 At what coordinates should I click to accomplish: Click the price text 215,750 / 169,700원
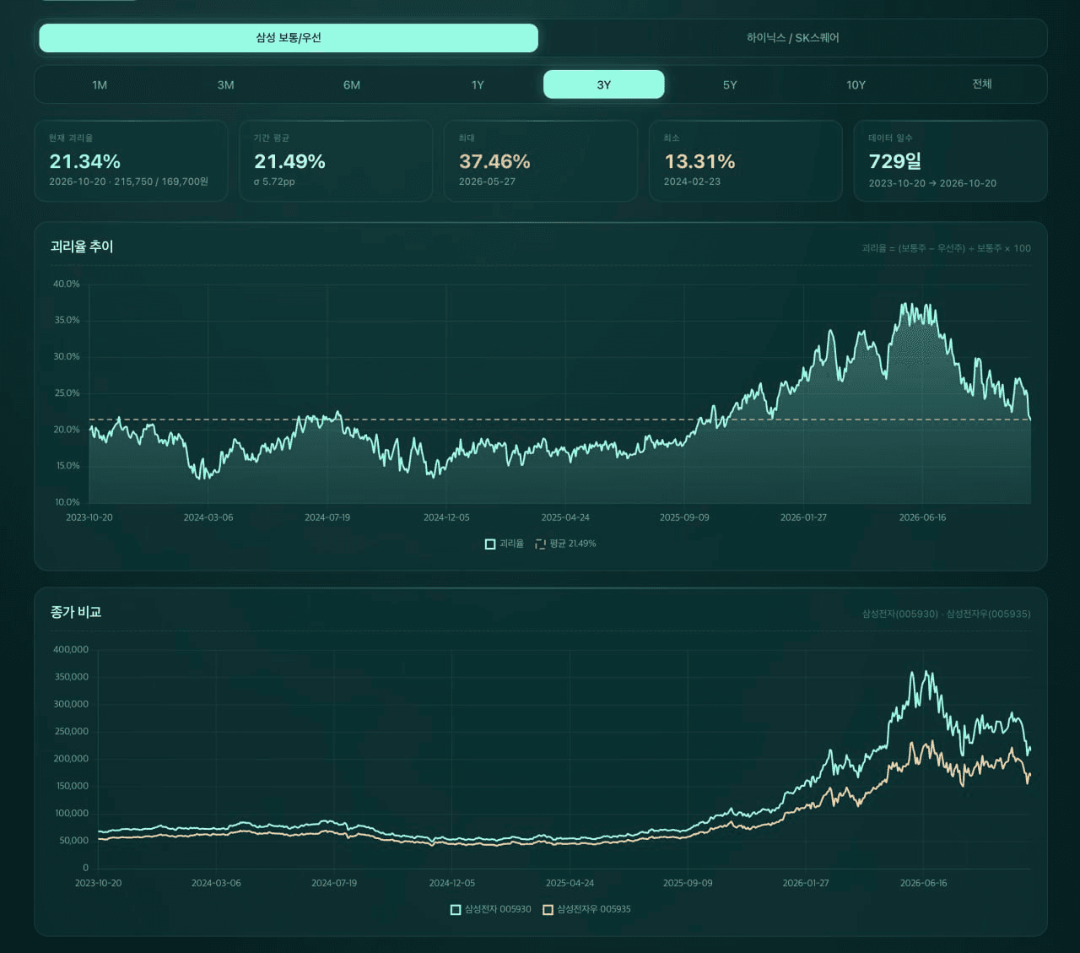pos(161,181)
